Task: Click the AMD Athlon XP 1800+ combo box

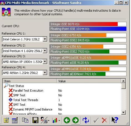Action: coord(25,61)
